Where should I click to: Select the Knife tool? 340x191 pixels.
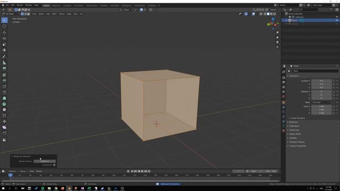point(4,92)
